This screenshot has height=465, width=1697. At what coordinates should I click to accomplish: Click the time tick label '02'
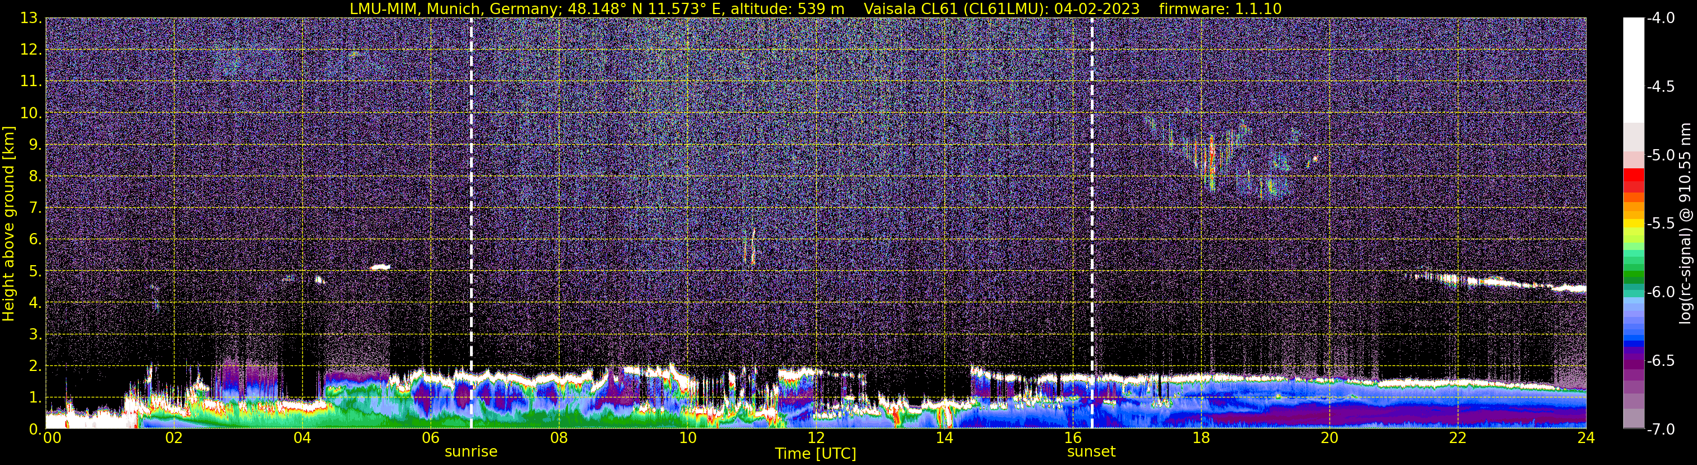tap(174, 437)
